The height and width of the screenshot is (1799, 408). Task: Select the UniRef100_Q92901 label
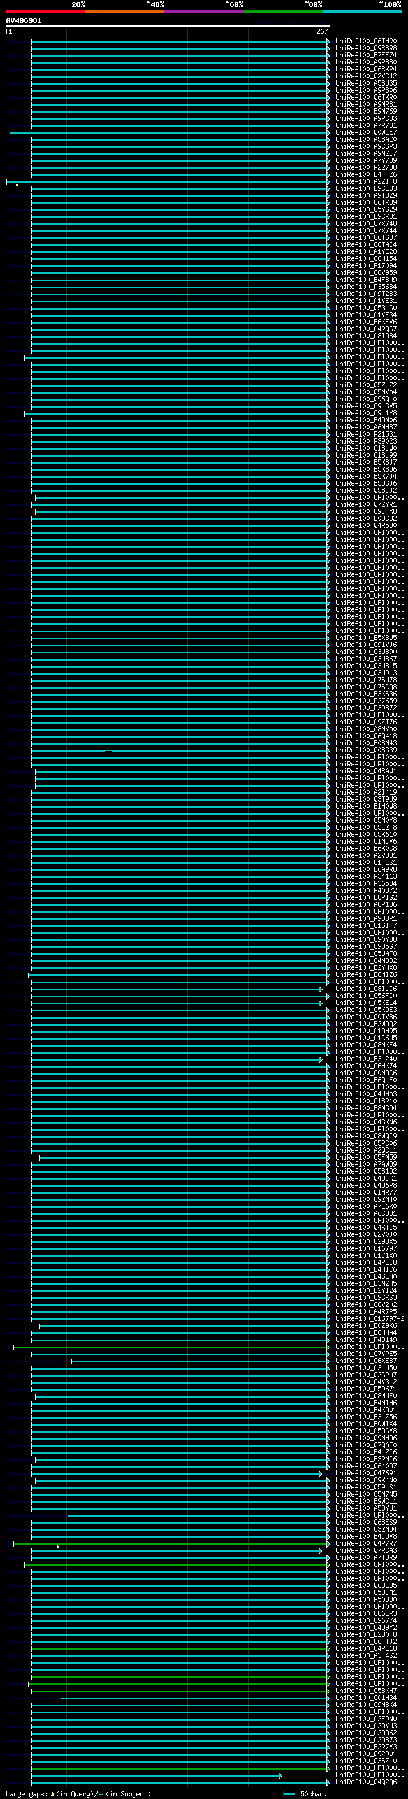(365, 1754)
